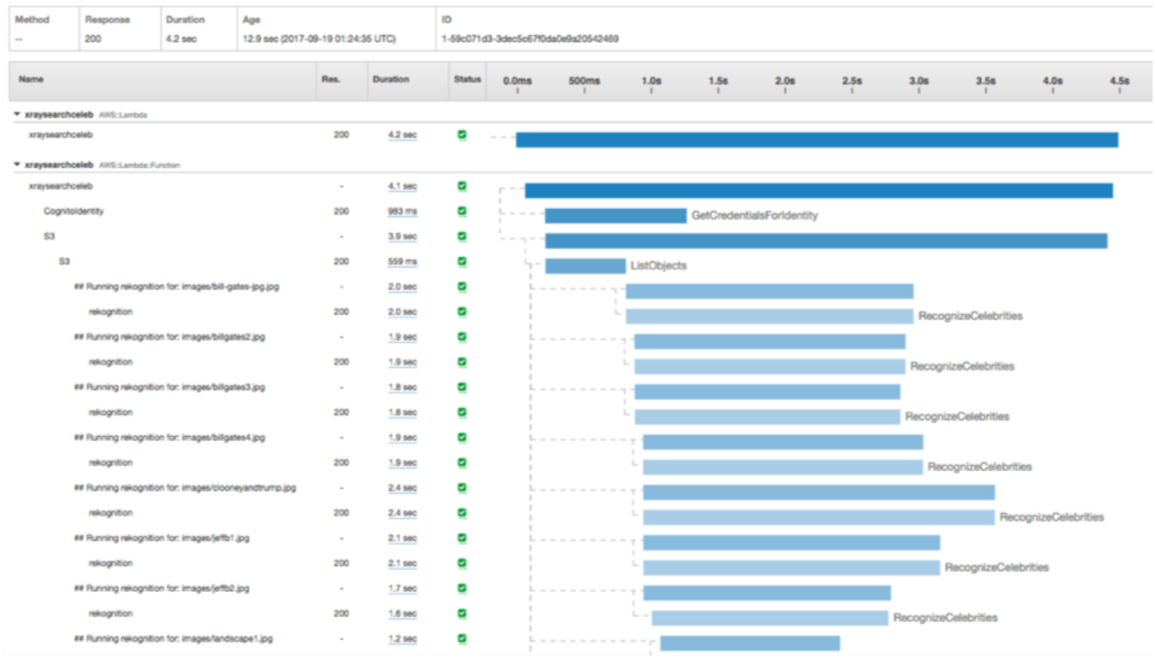Click the 559 ms S3 duration link
Image resolution: width=1155 pixels, height=666 pixels.
401,262
